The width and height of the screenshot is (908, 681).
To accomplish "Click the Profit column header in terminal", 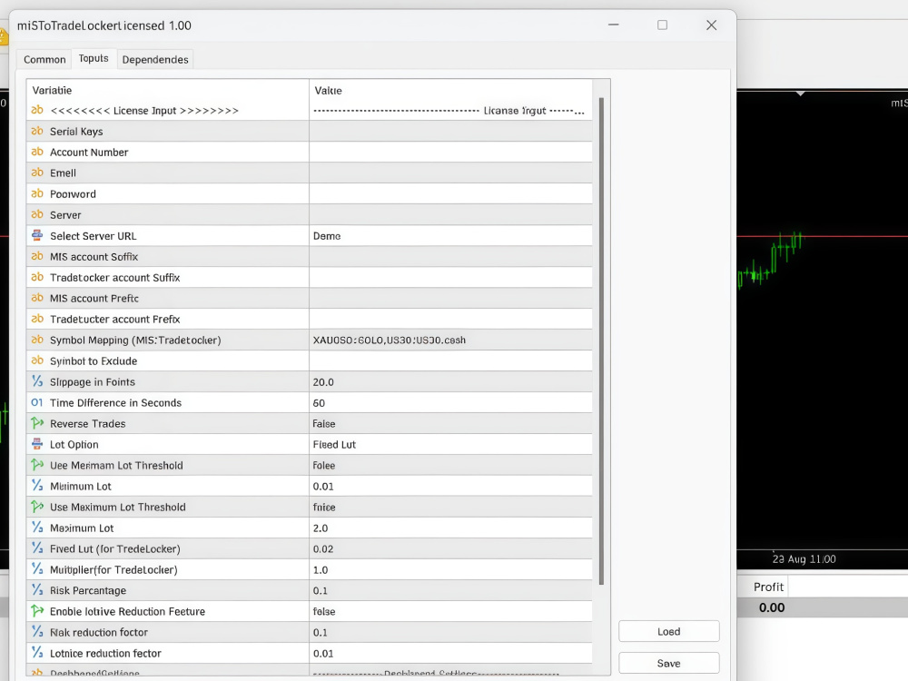I will pyautogui.click(x=768, y=587).
